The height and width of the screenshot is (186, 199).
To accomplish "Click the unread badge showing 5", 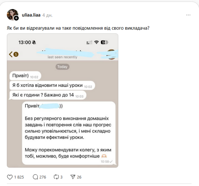I will pos(16,54).
